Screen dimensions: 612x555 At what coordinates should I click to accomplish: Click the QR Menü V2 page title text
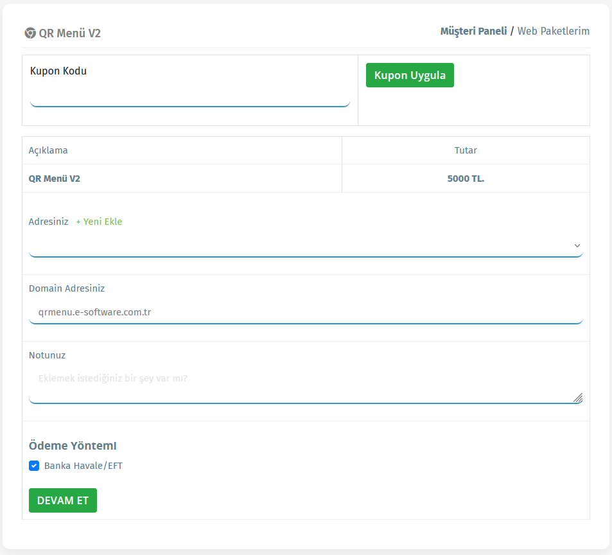point(69,33)
